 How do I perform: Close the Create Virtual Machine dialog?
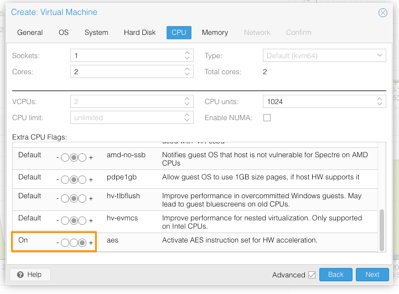[382, 13]
